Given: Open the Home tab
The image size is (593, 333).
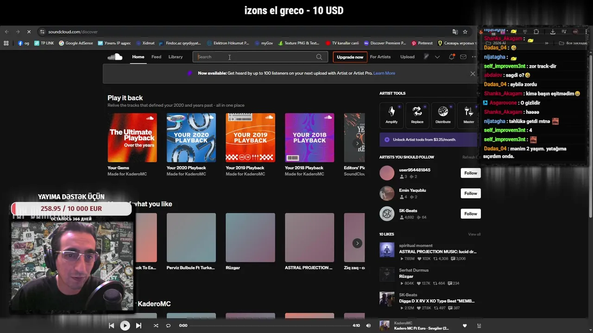Looking at the screenshot, I should pyautogui.click(x=138, y=57).
